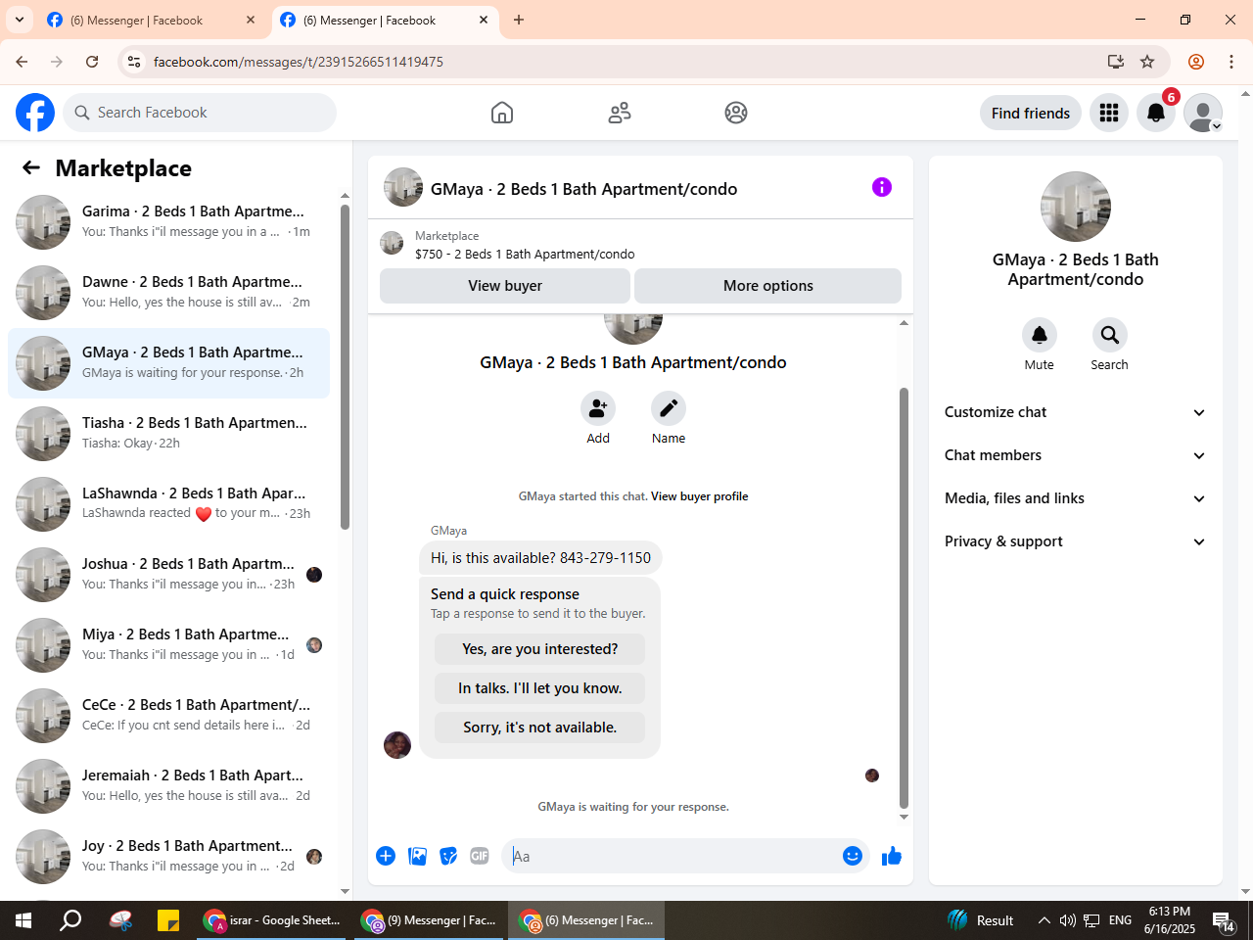Open the Joshua conversation
This screenshot has height=940, width=1253.
click(x=168, y=575)
